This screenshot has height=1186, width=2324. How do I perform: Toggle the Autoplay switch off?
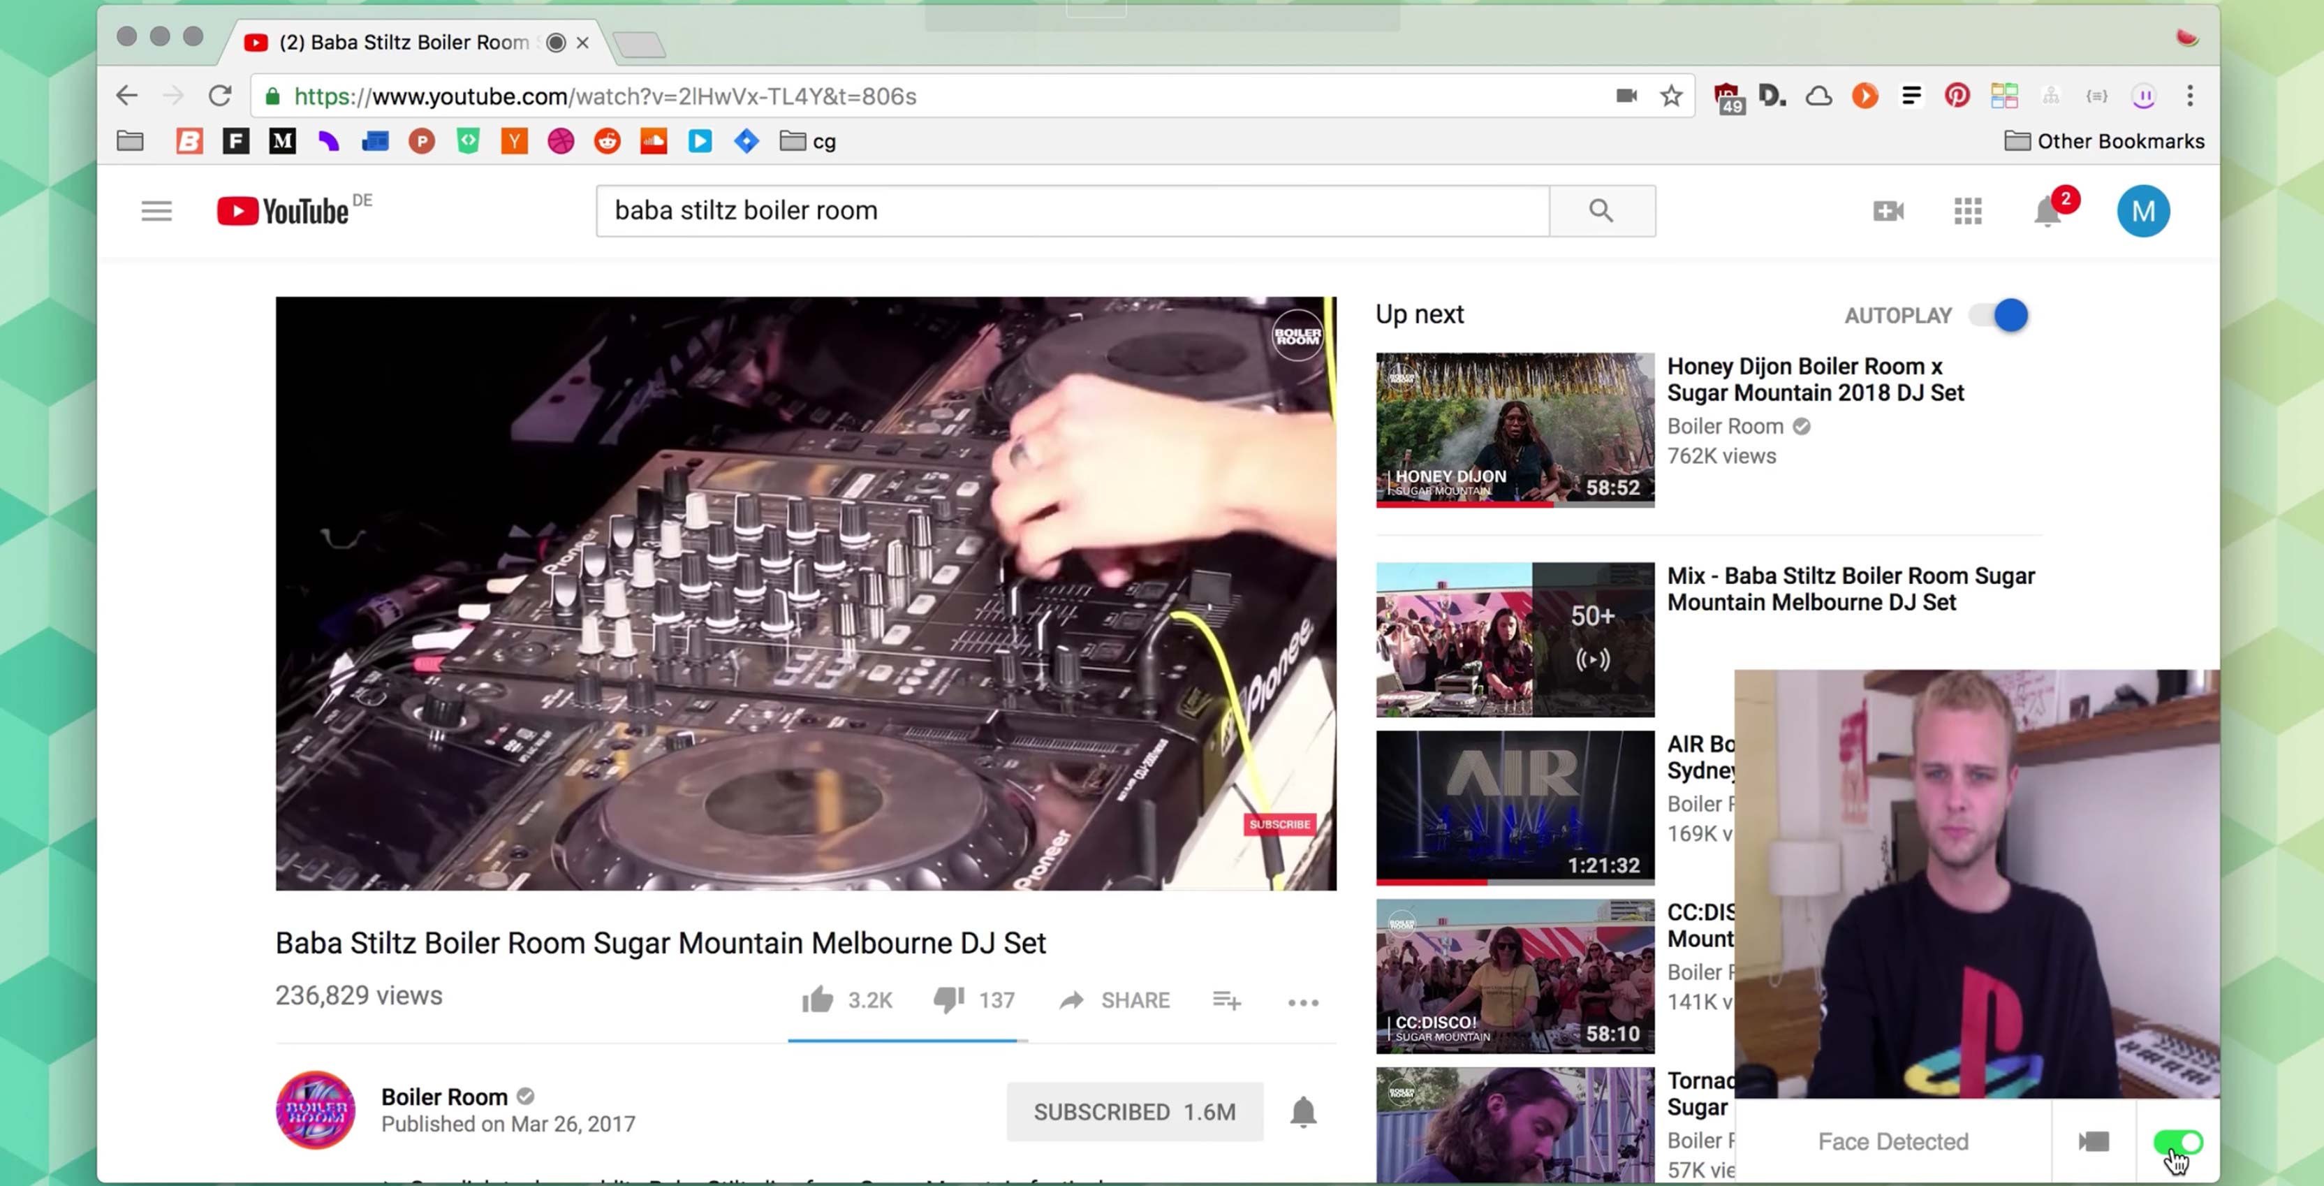1999,315
